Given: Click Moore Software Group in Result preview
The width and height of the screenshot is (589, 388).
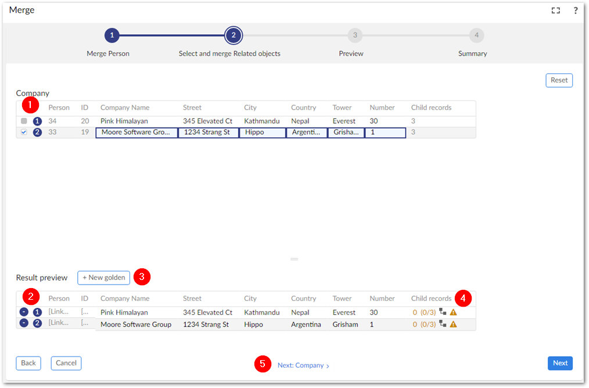Looking at the screenshot, I should tap(135, 324).
